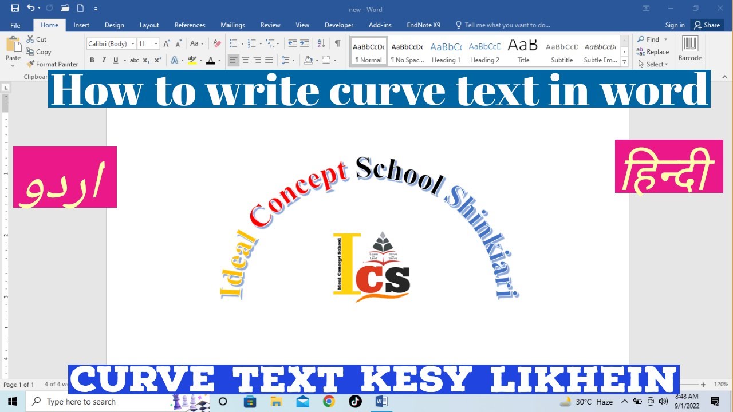Open the font name dropdown

(x=133, y=43)
